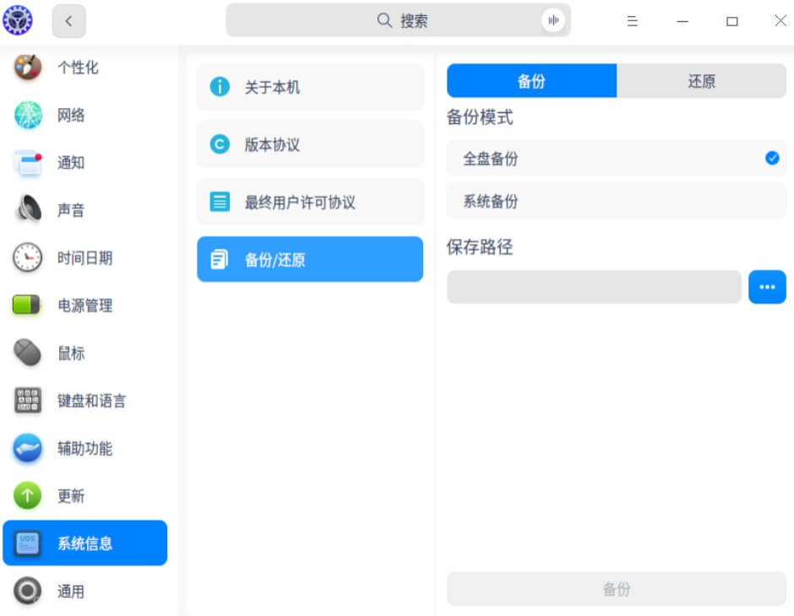Open the 最终用户许可协议 license agreement
794x616 pixels.
click(309, 201)
